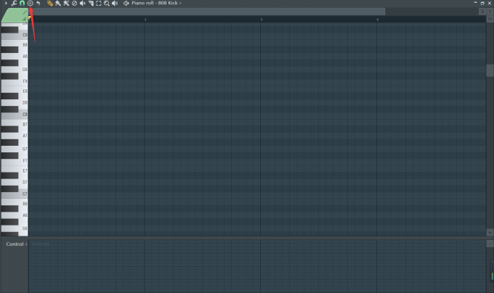The height and width of the screenshot is (293, 494).
Task: Select the Mute tool speaker icon
Action: [83, 3]
